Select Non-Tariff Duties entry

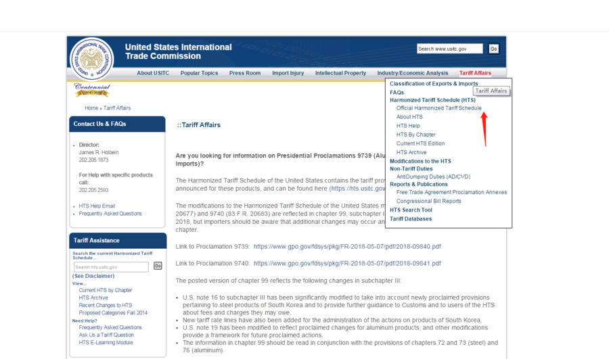pyautogui.click(x=411, y=169)
